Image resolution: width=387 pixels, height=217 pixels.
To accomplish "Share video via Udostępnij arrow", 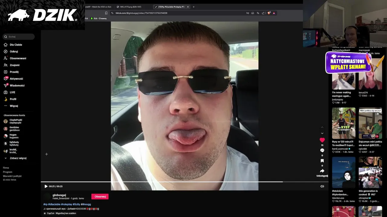I will pos(322,171).
